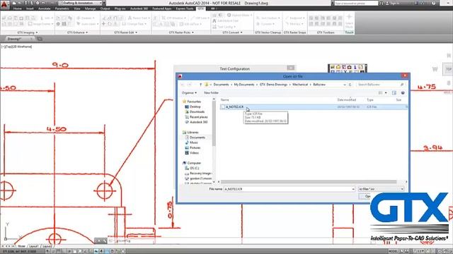Go up one folder level in dialog
The height and width of the screenshot is (254, 453).
point(200,85)
